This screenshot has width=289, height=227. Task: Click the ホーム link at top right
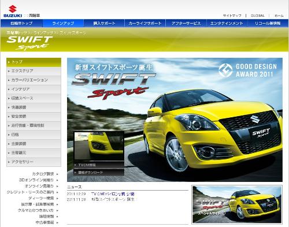[279, 16]
